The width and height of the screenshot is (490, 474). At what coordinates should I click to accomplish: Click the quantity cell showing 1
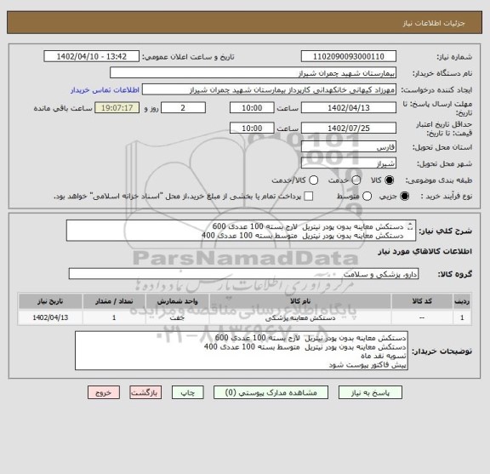pyautogui.click(x=114, y=317)
